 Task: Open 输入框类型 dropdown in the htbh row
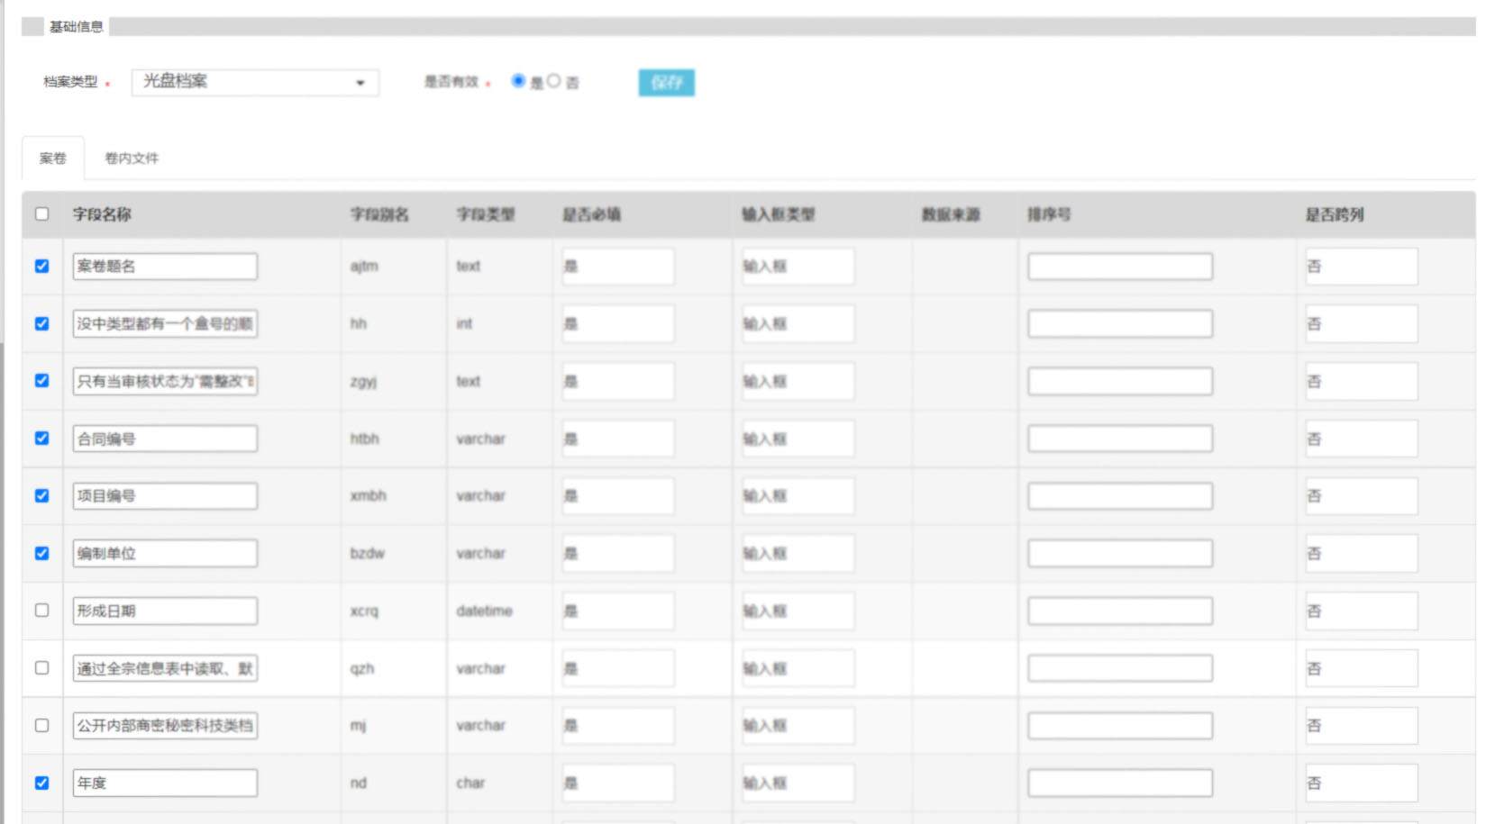click(797, 439)
